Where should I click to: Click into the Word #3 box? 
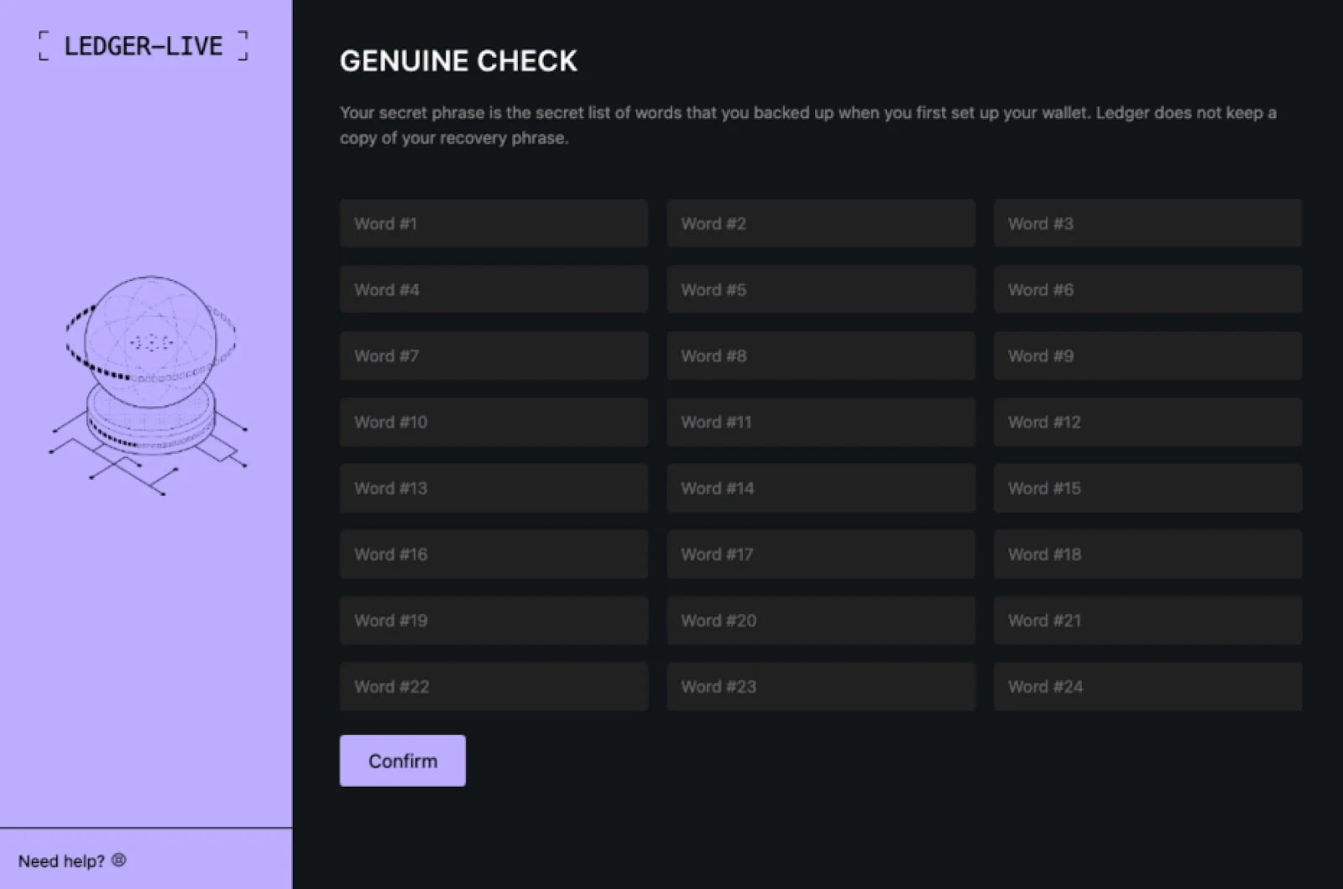[1147, 223]
